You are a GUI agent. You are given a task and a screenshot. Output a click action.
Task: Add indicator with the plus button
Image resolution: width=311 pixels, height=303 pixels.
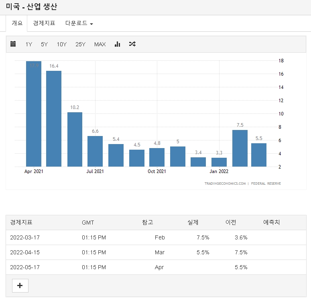20,286
